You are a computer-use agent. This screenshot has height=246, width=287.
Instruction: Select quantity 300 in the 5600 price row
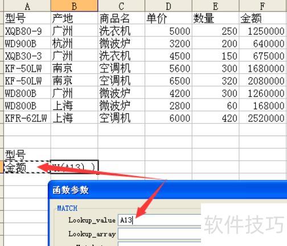click(x=215, y=68)
